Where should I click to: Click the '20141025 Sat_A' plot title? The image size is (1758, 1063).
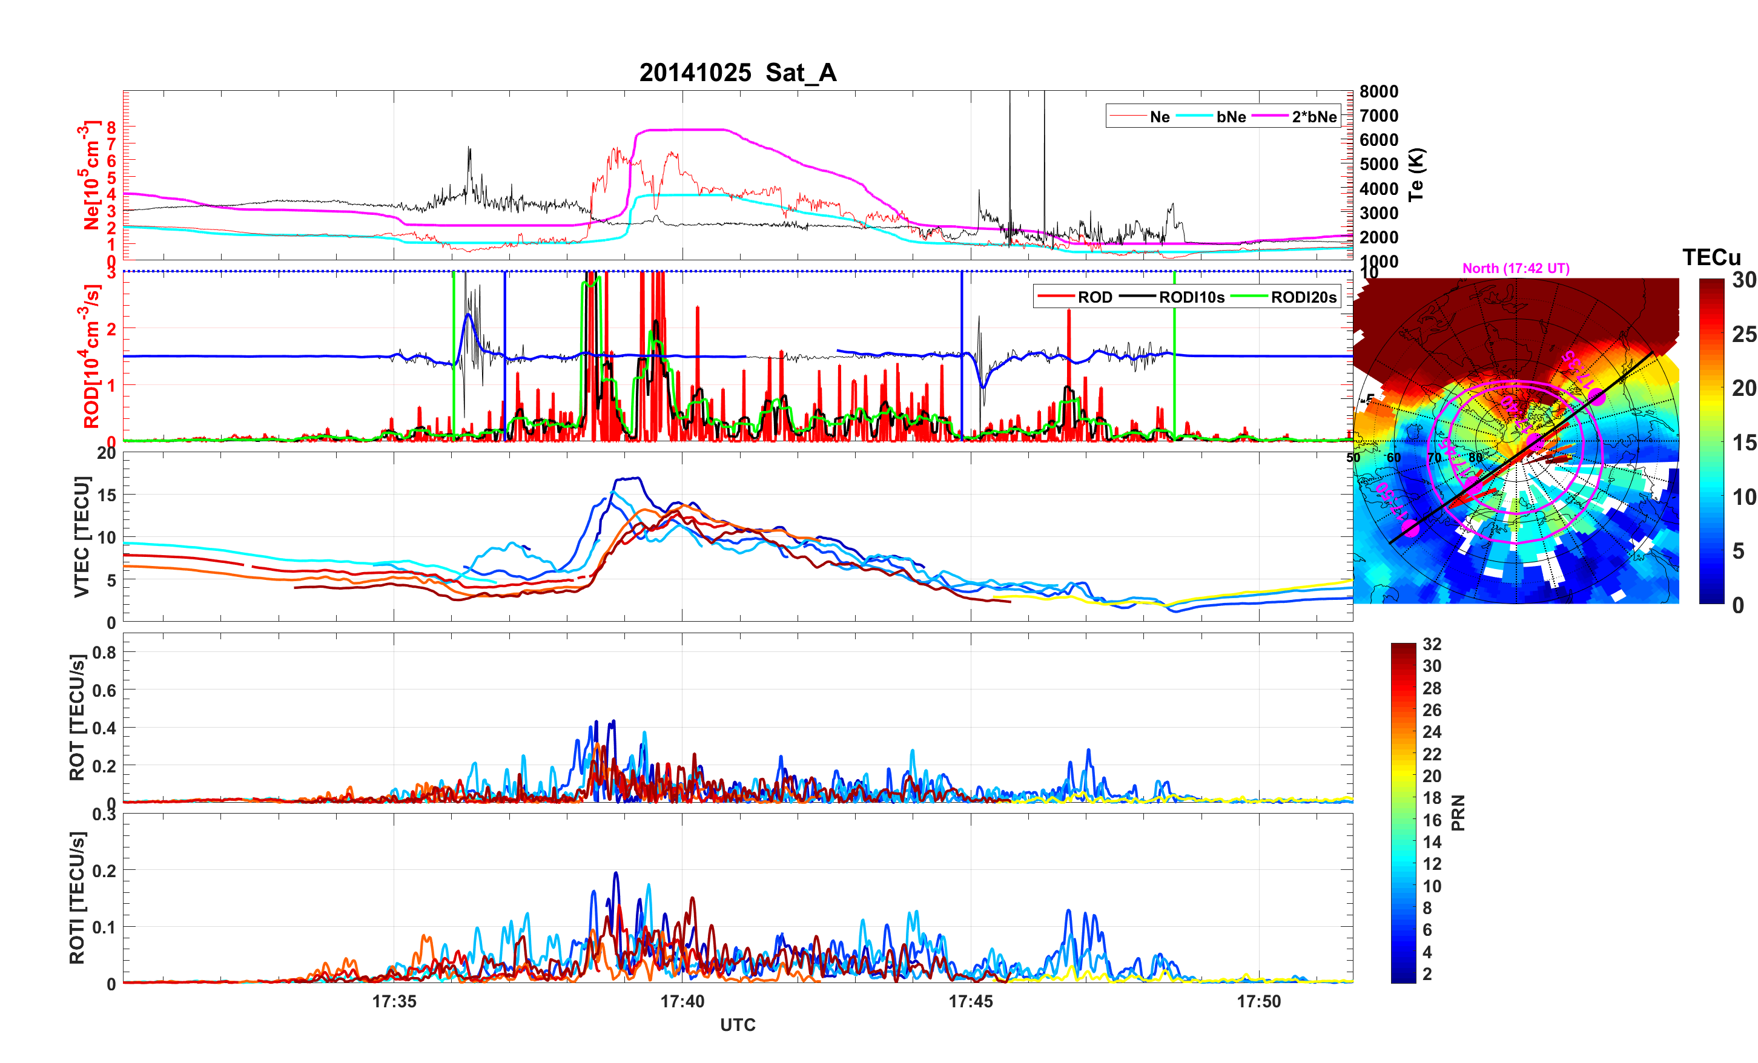[x=737, y=73]
